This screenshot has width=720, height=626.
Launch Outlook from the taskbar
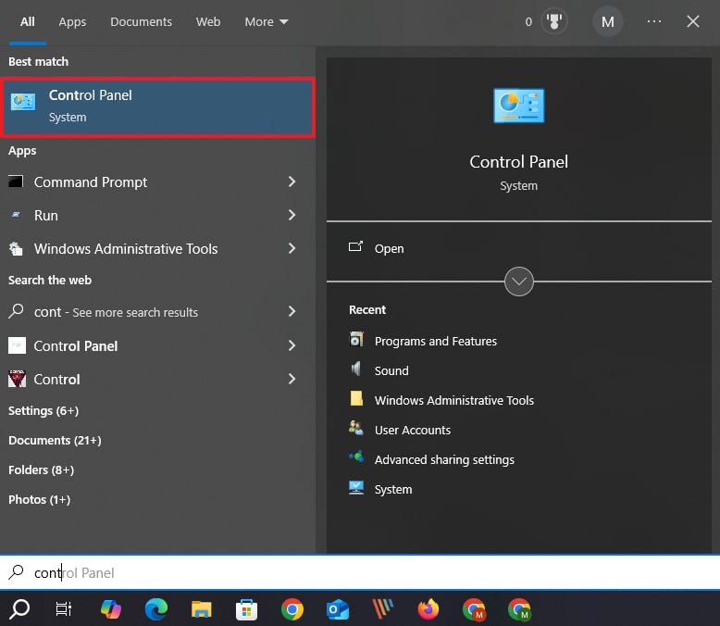(x=338, y=609)
